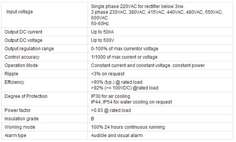Image resolution: width=236 pixels, height=142 pixels.
Task: Click the Output DC voltage label
Action: pyautogui.click(x=23, y=40)
